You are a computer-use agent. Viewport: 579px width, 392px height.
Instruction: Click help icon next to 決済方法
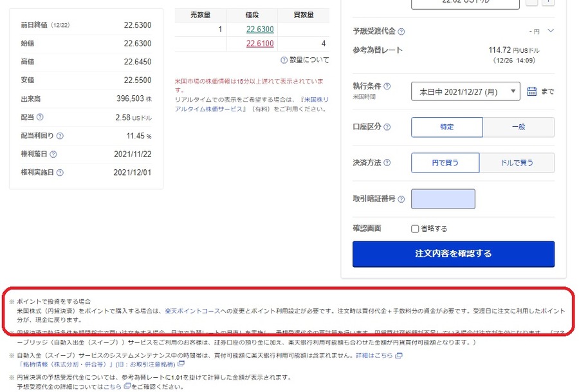387,163
